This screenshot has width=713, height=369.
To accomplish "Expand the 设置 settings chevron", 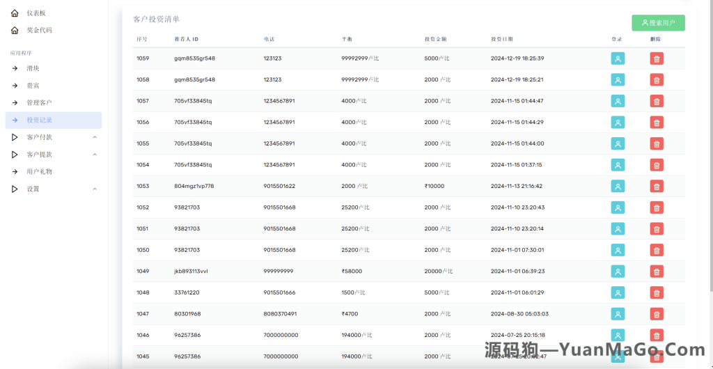I will point(95,189).
